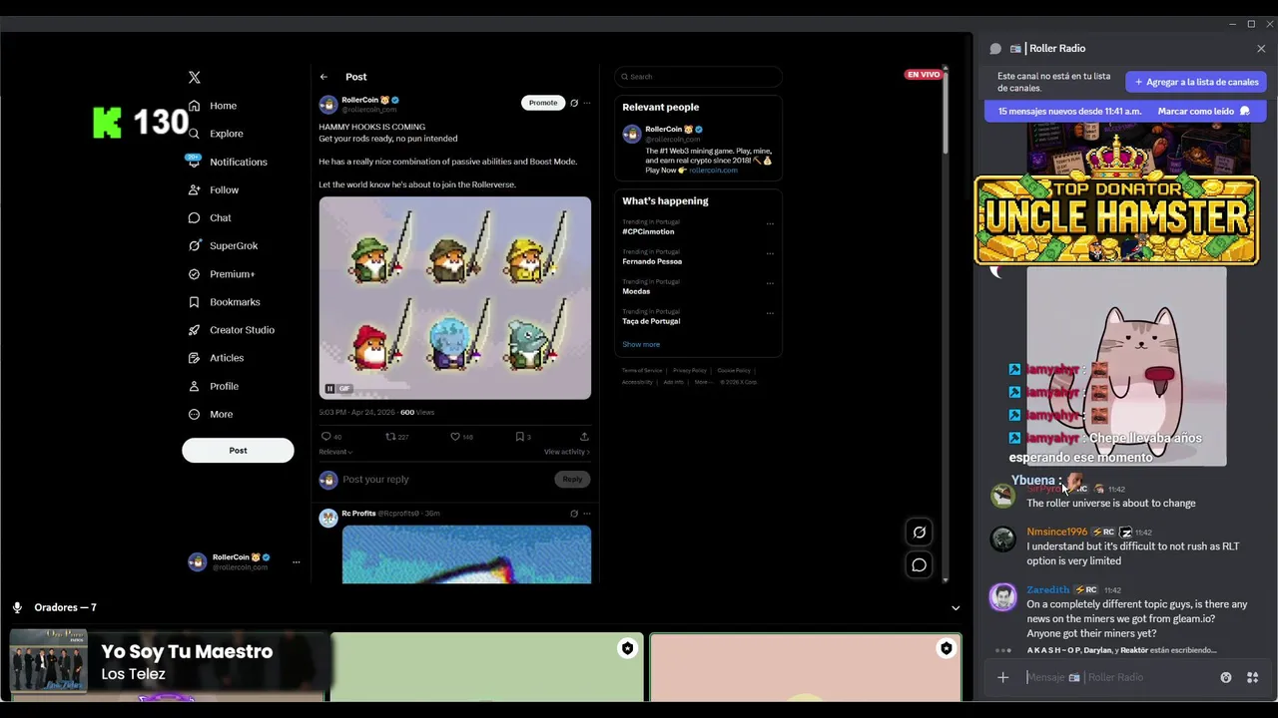This screenshot has width=1278, height=718.
Task: Open View activity link
Action: (x=567, y=452)
